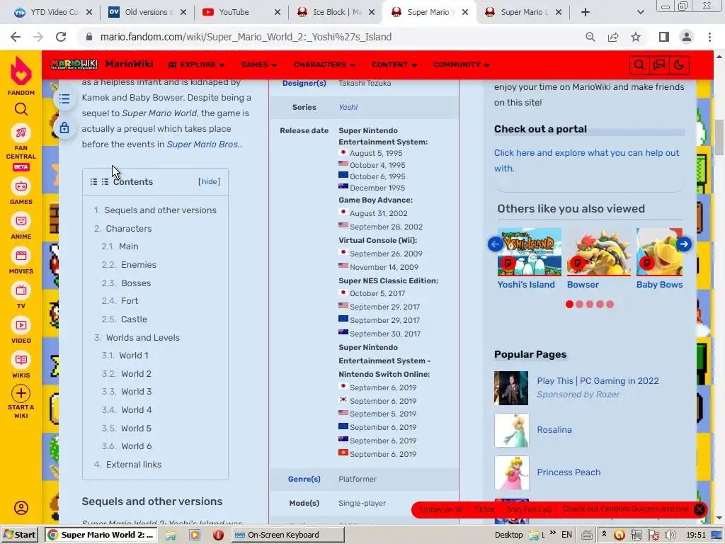This screenshot has width=725, height=544.
Task: Open the user profile icon in sidebar
Action: pos(21,508)
